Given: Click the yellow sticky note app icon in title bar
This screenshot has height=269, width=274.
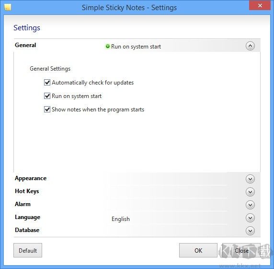Looking at the screenshot, I should (x=8, y=7).
